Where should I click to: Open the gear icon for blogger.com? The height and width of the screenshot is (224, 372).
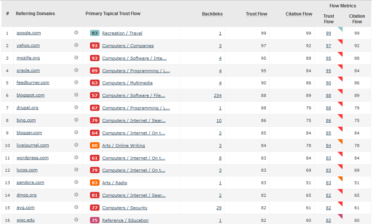tap(76, 133)
